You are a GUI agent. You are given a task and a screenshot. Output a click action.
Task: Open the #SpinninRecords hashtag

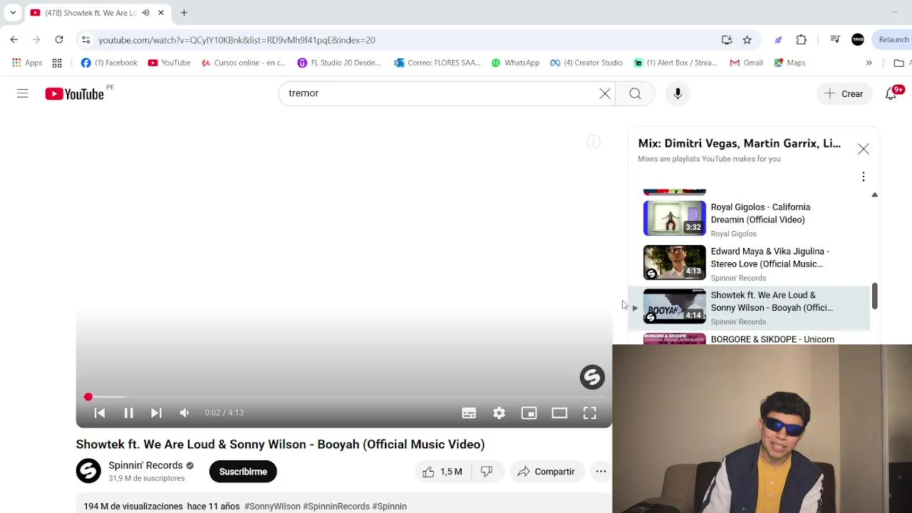336,506
